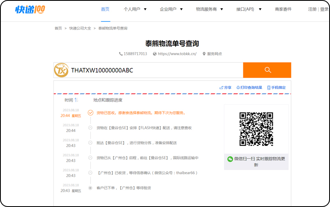Click the 注册 link

pos(312,9)
